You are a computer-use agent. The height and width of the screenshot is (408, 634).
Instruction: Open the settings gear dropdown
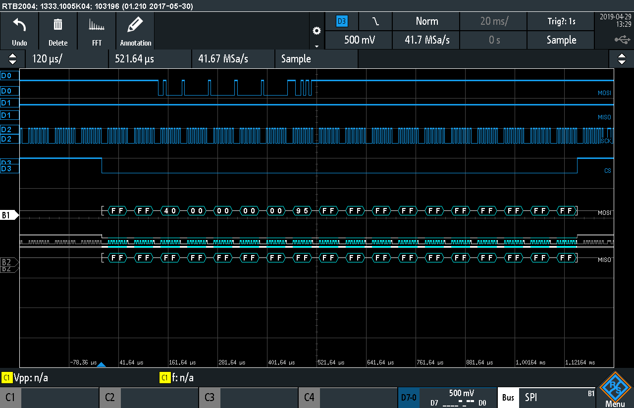click(317, 31)
